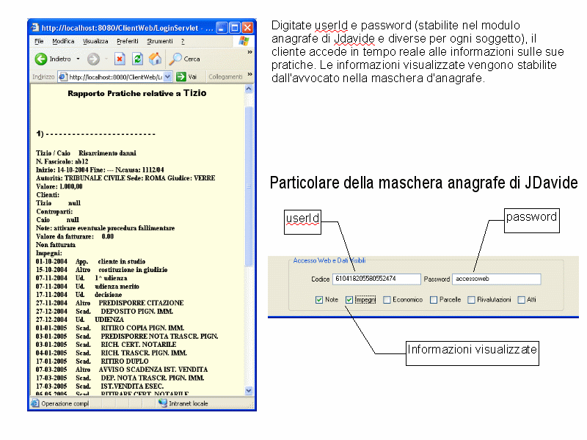Enable the Economico checkbox
Screen dimensions: 587x440
(387, 300)
